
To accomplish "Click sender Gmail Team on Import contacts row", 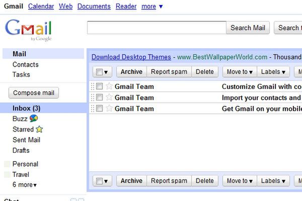I will [x=134, y=97].
